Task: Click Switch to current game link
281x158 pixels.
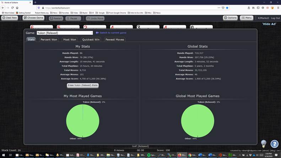Action: [x=111, y=33]
